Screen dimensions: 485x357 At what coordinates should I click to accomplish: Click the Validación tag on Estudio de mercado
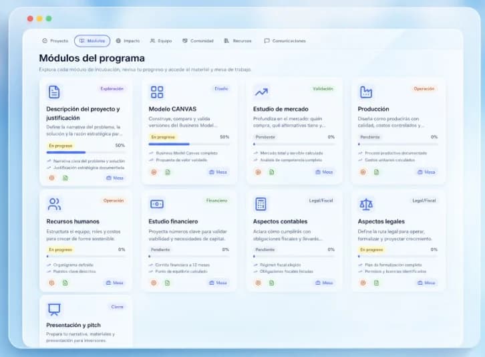point(323,88)
